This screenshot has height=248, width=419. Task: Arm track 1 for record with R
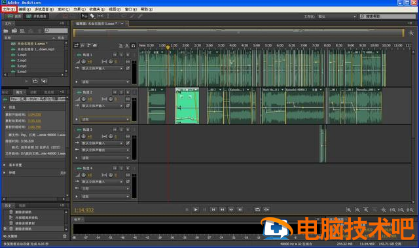128,55
